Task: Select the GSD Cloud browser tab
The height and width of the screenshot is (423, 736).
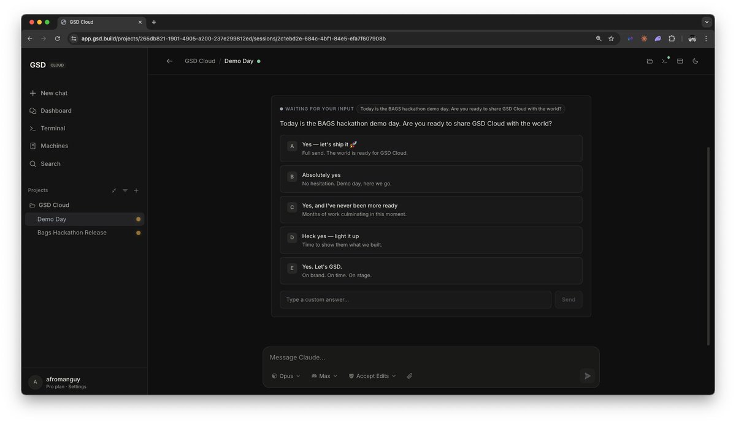Action: point(102,22)
